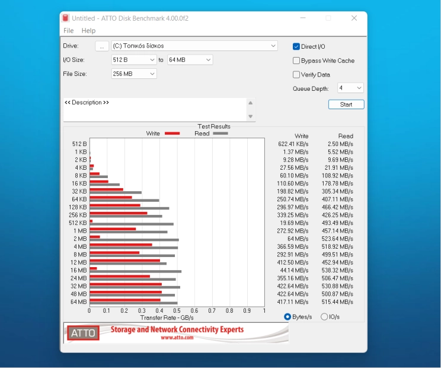Enable the Verify Data checkbox
Image resolution: width=441 pixels, height=368 pixels.
point(296,75)
